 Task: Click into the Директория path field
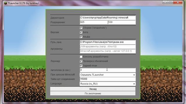pyautogui.click(x=108, y=18)
